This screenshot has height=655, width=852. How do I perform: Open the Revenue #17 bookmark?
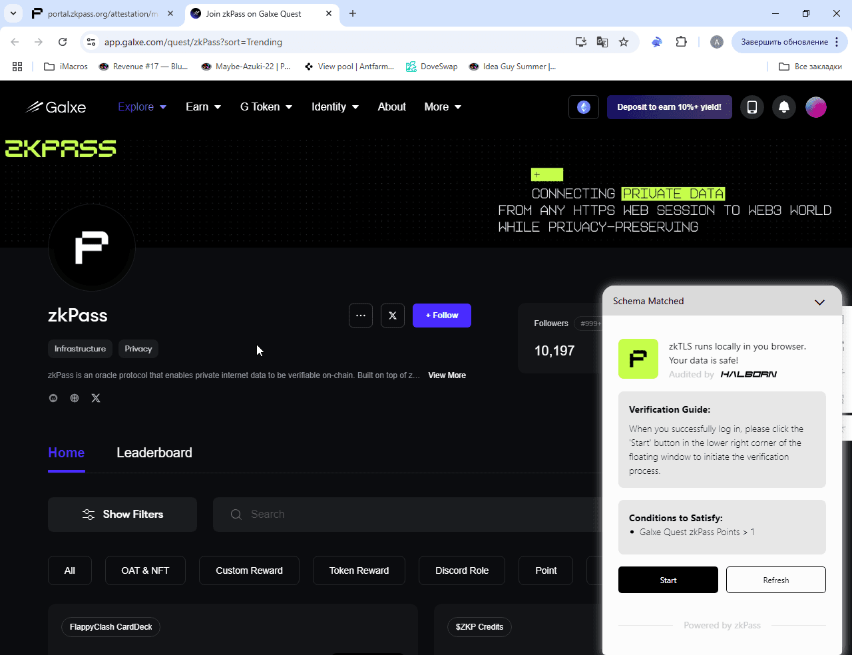(x=143, y=67)
